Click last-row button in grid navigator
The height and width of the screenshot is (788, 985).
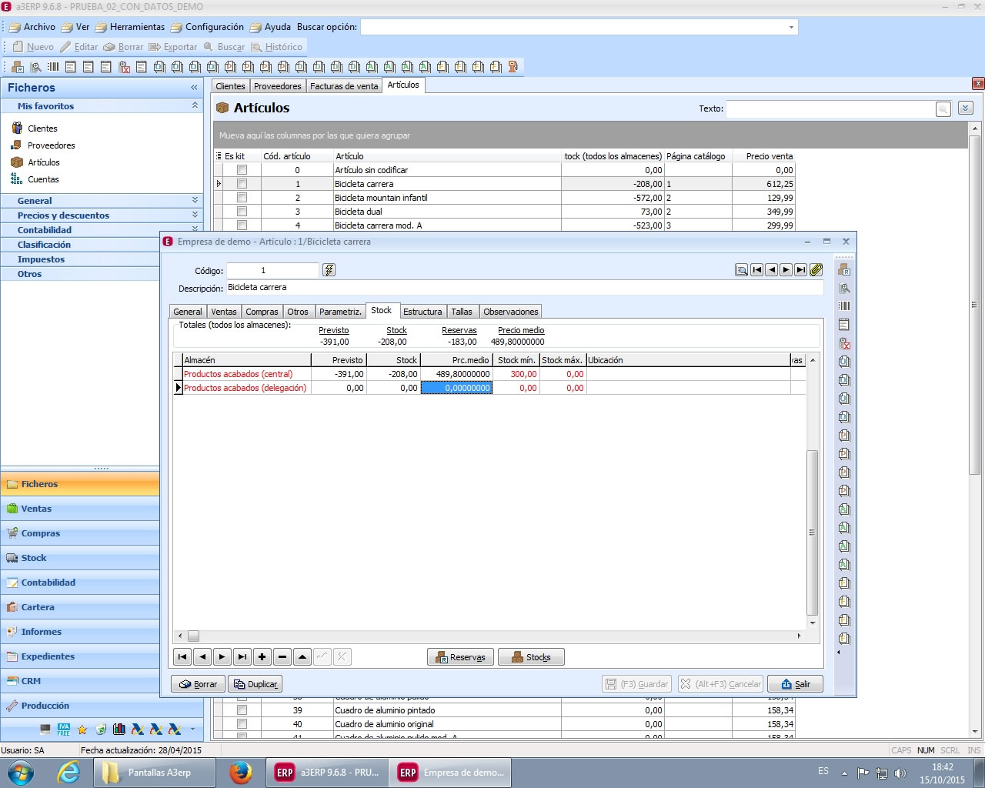click(x=242, y=656)
